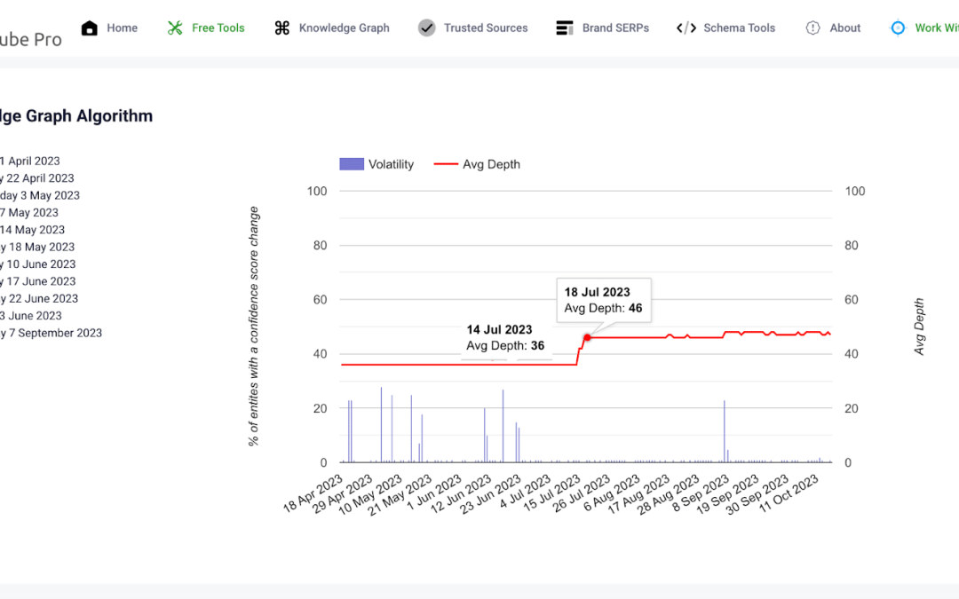The image size is (959, 599).
Task: Open the 18 May 2023 update entry
Action: 36,246
